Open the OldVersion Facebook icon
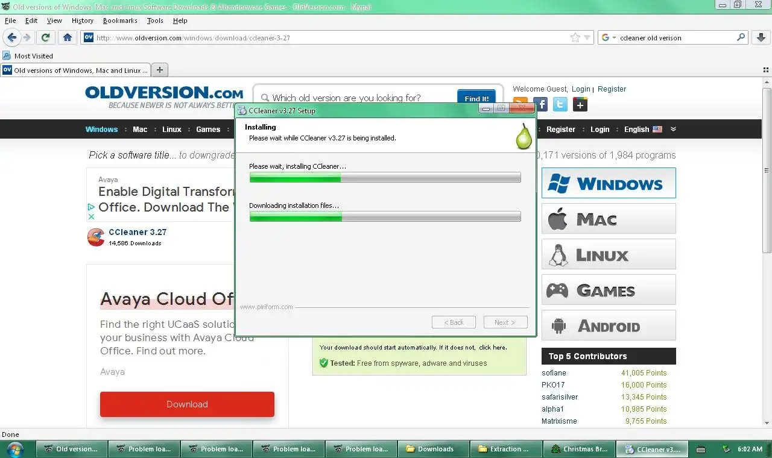Screen dimensions: 772x458 click(x=540, y=104)
